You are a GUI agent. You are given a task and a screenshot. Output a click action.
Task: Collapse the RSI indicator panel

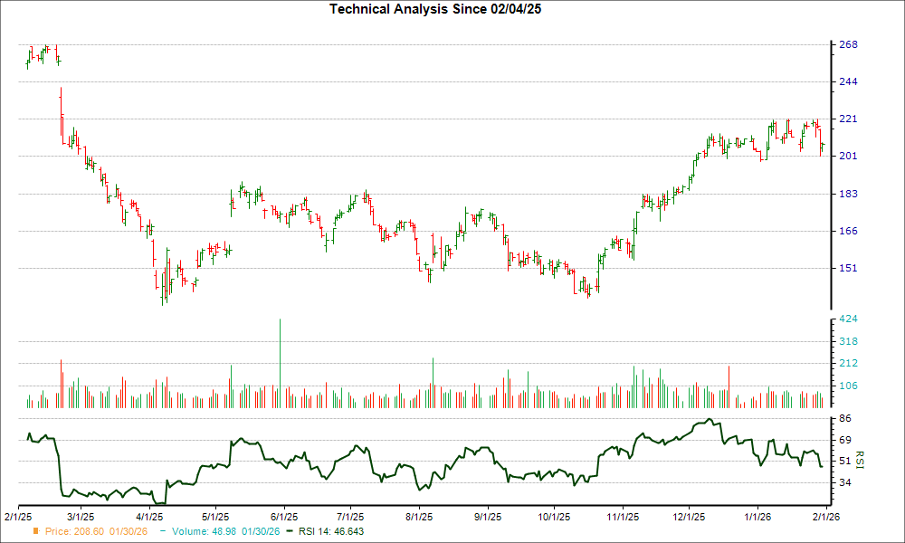pyautogui.click(x=425, y=457)
